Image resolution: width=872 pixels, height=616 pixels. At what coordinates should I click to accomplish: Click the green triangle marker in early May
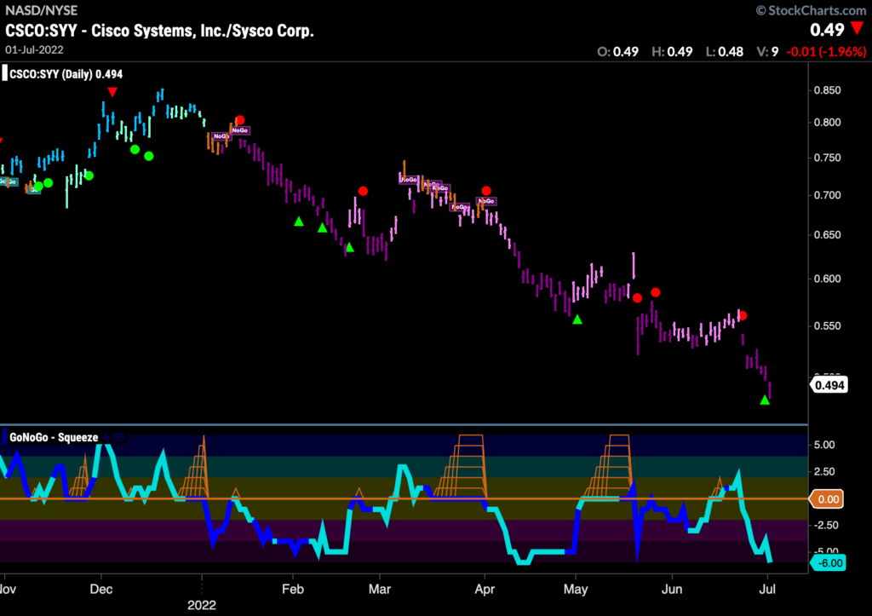(577, 320)
